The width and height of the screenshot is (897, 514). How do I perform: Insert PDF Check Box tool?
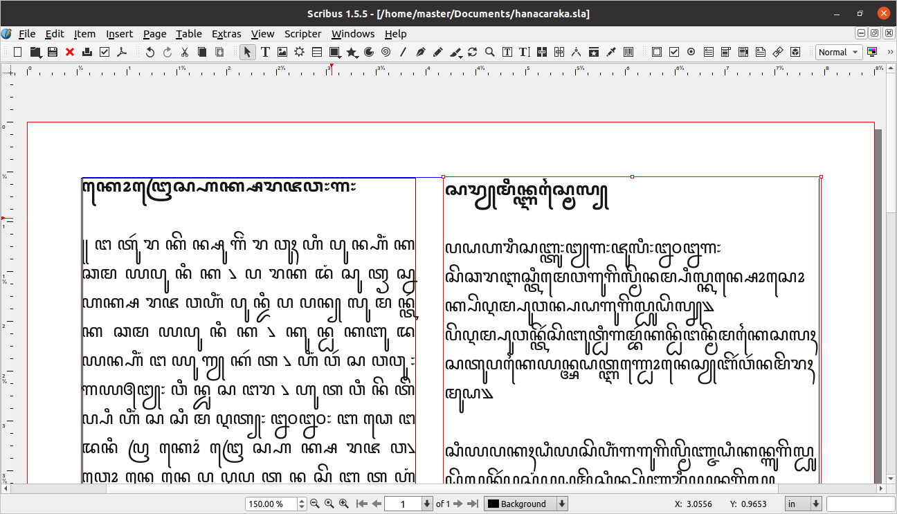(x=674, y=52)
